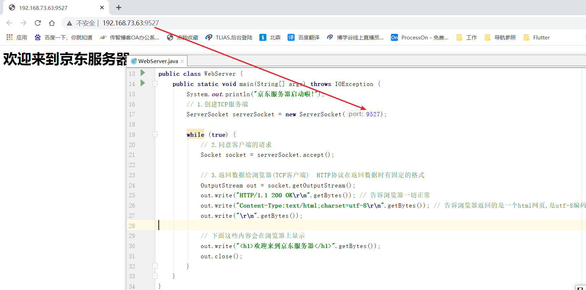Click the 'IOException' text on line 14
Viewport: 586px width, 290px height.
coord(354,84)
